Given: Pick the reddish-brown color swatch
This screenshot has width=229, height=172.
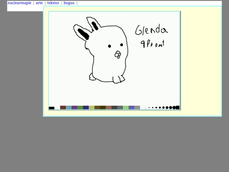Looking at the screenshot, I should [63, 107].
